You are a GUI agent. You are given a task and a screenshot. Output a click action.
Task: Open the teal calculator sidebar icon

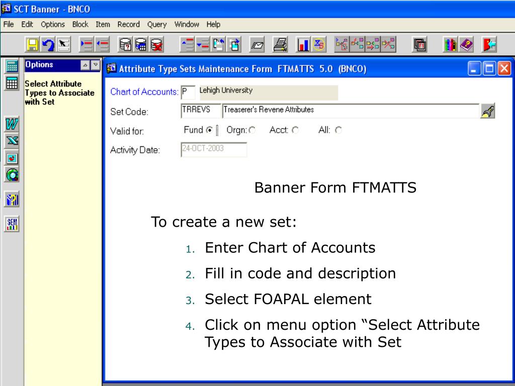[12, 66]
